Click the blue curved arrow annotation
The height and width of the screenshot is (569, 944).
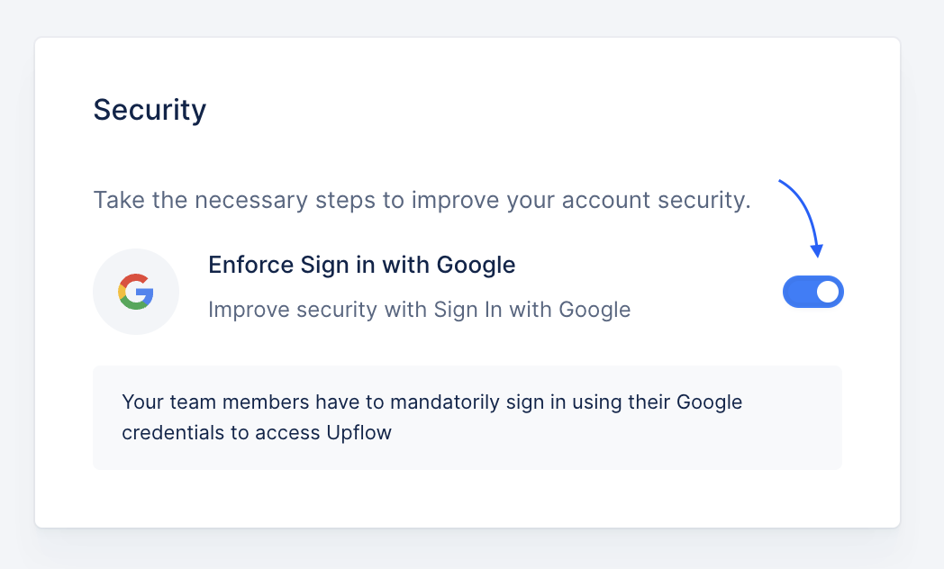coord(802,219)
